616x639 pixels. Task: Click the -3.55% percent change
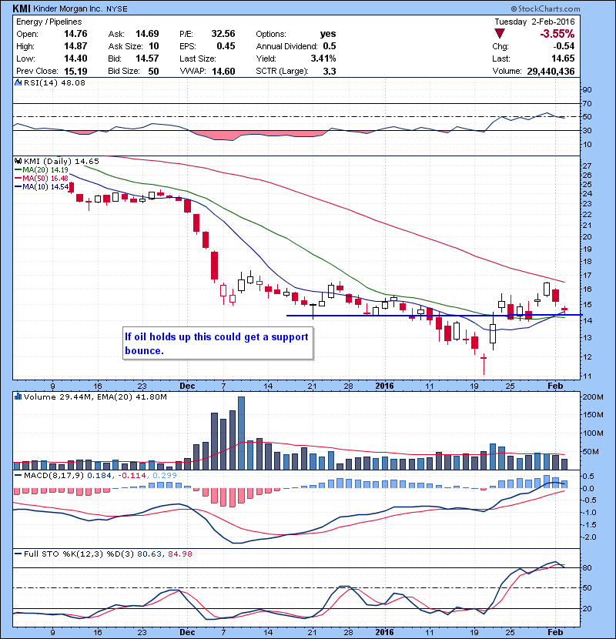pos(557,33)
